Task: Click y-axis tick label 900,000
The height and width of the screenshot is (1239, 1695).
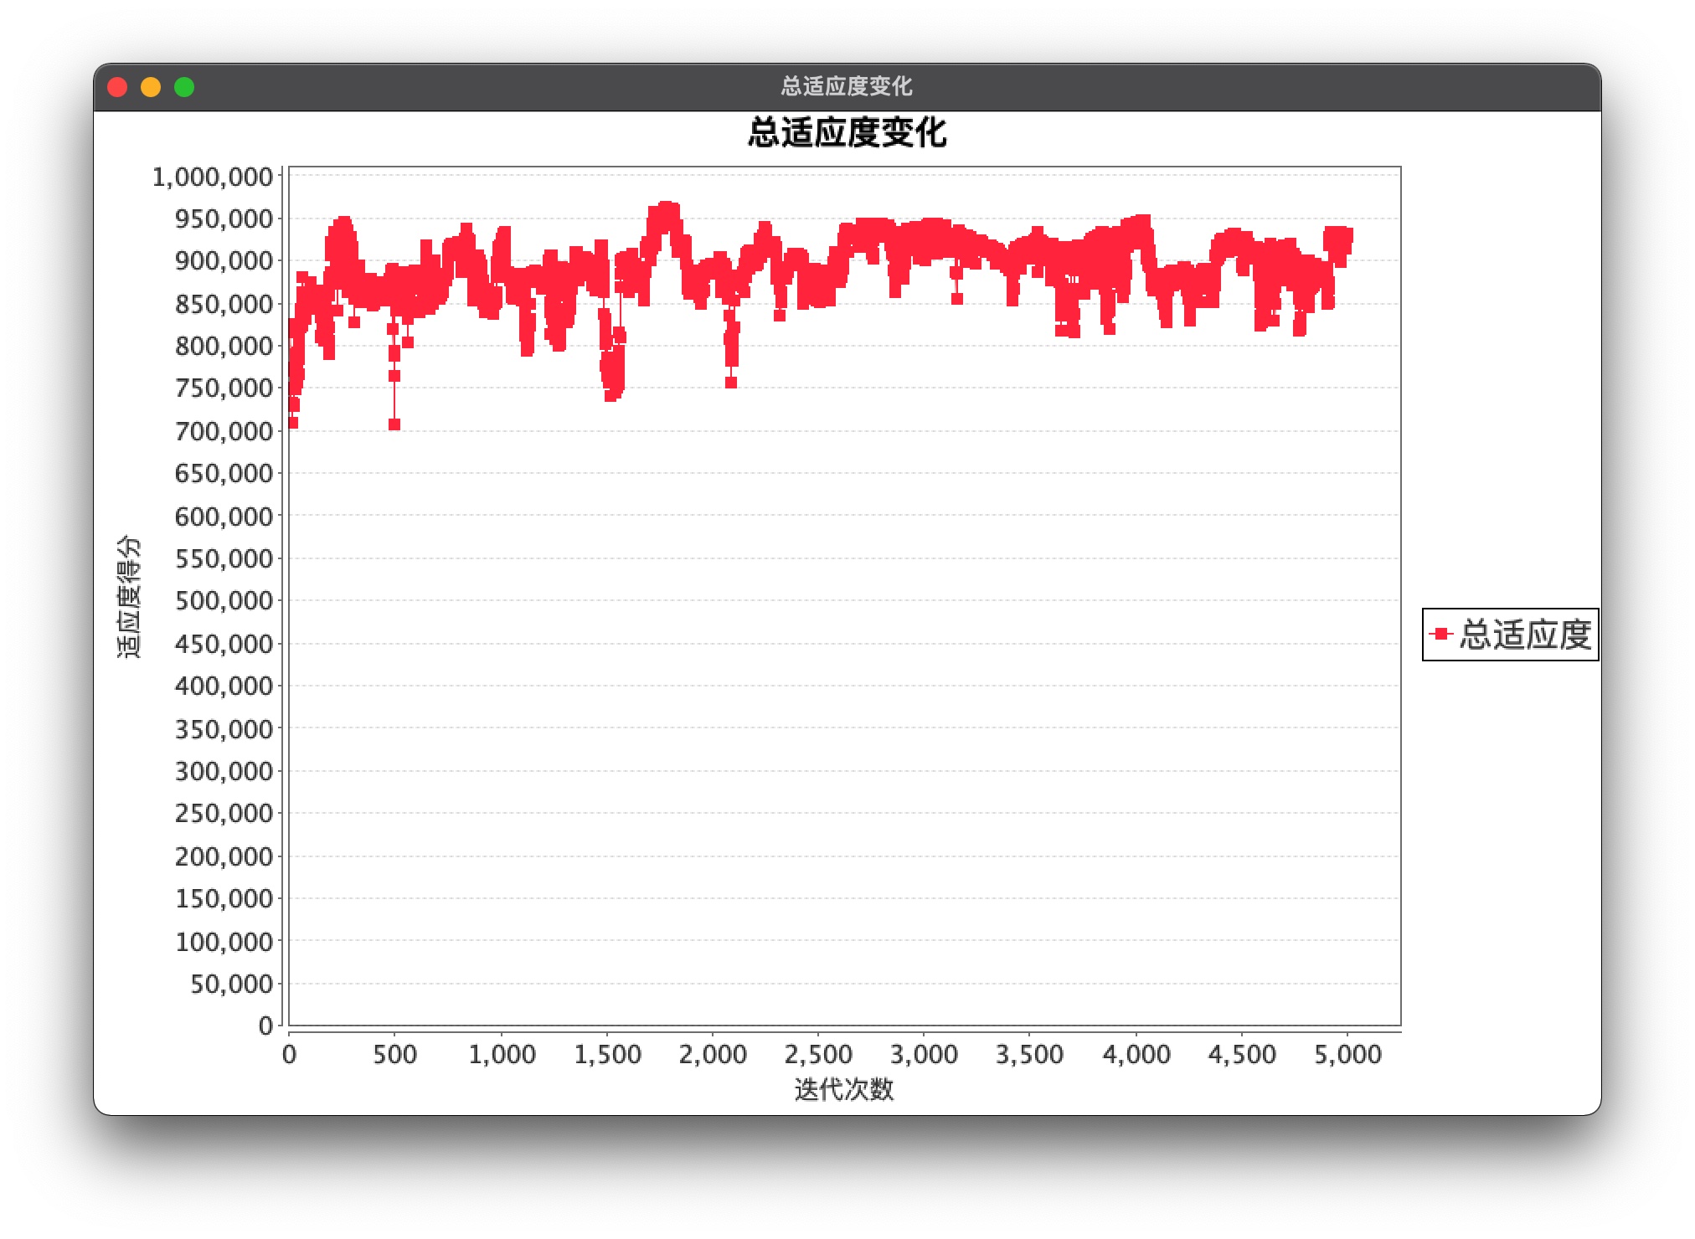Action: [x=224, y=261]
